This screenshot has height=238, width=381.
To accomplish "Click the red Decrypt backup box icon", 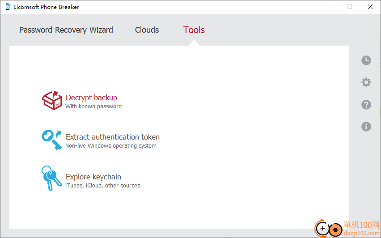I will [x=52, y=100].
